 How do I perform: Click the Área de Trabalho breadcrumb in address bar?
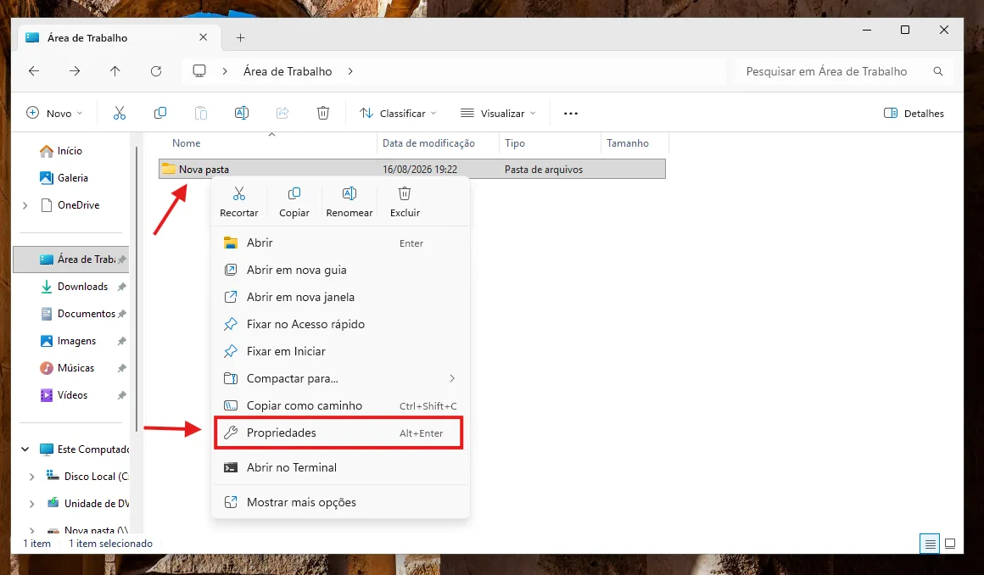click(288, 71)
